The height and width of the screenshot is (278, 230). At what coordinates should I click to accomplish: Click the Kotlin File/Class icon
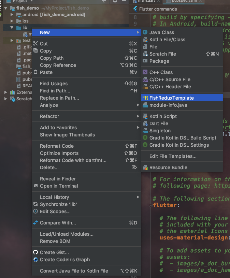(x=145, y=40)
